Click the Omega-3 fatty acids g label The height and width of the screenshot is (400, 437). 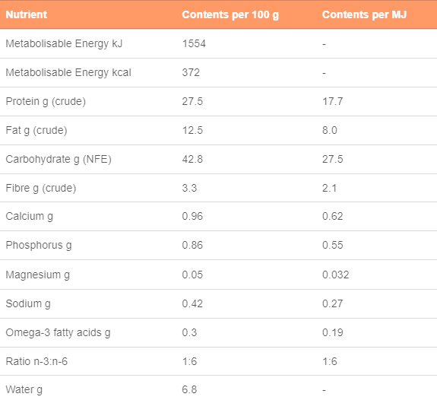tap(58, 333)
